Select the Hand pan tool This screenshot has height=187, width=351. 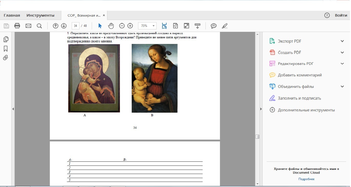tap(111, 26)
